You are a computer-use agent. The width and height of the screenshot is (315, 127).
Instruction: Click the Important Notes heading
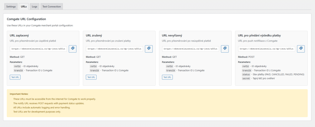[x=19, y=94]
